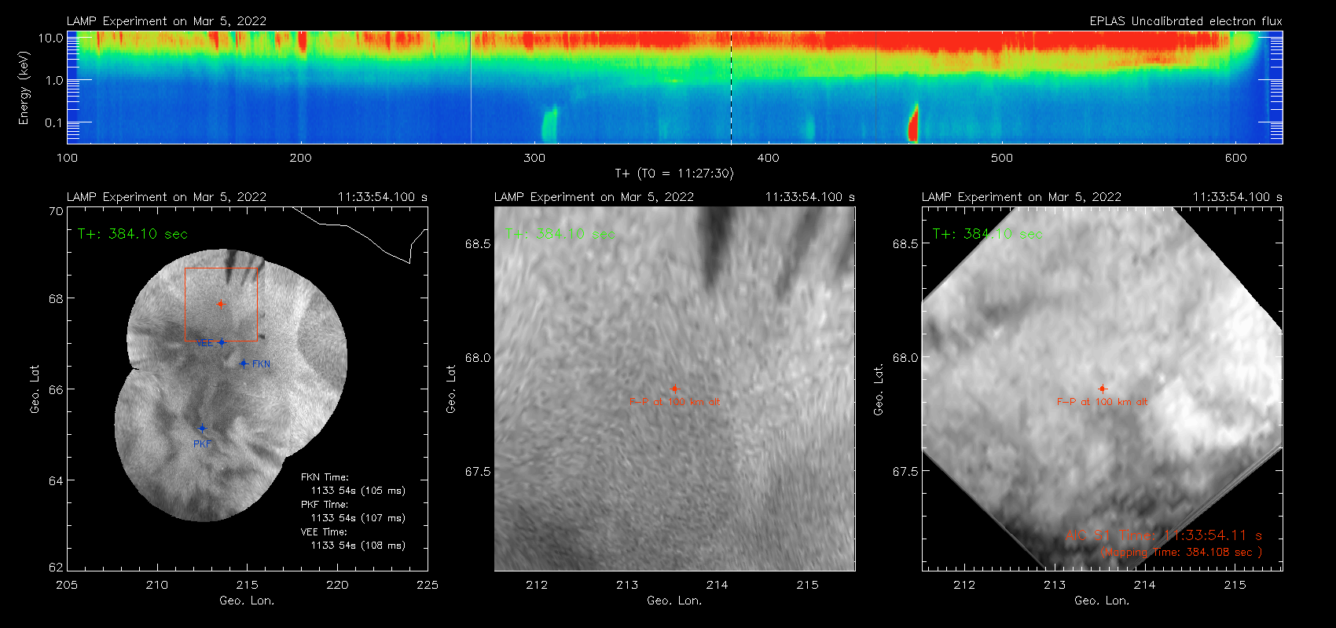The width and height of the screenshot is (1336, 628).
Task: Click the '1.0' energy tick label
Action: pos(54,80)
